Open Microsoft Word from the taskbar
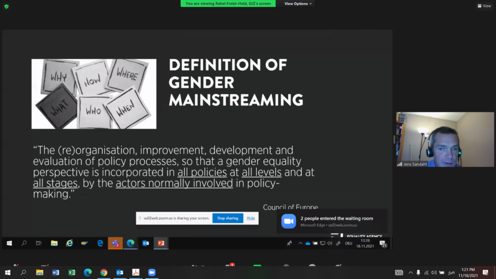This screenshot has height=279, width=496. pyautogui.click(x=56, y=273)
